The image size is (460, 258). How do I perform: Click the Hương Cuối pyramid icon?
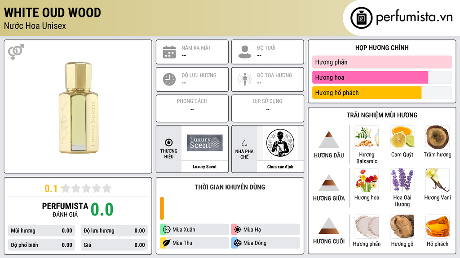(329, 226)
